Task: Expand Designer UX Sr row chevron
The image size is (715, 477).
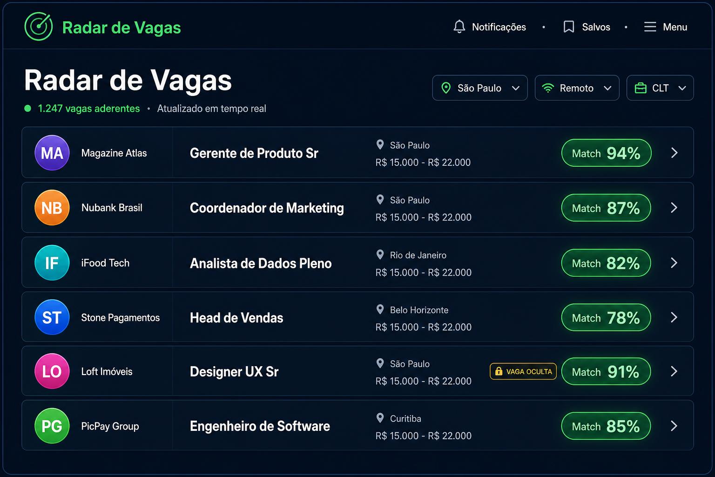Action: point(674,371)
